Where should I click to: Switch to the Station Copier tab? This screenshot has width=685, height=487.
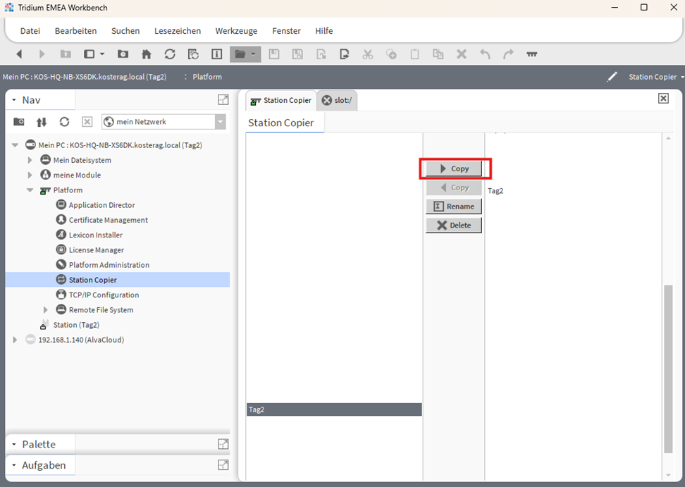point(281,101)
